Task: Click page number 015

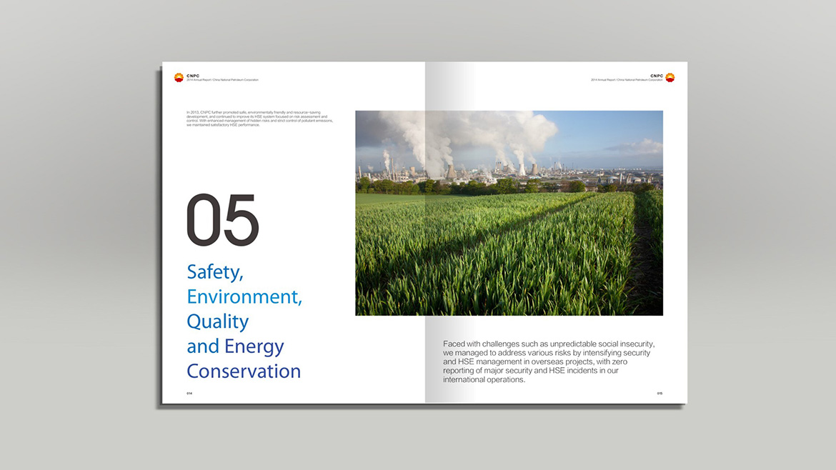Action: coord(660,393)
